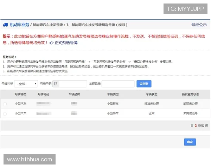Click 小型轿车 in the 未完成选号 row

[113, 113]
